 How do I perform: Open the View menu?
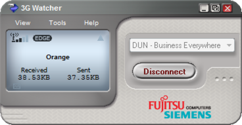pyautogui.click(x=23, y=23)
